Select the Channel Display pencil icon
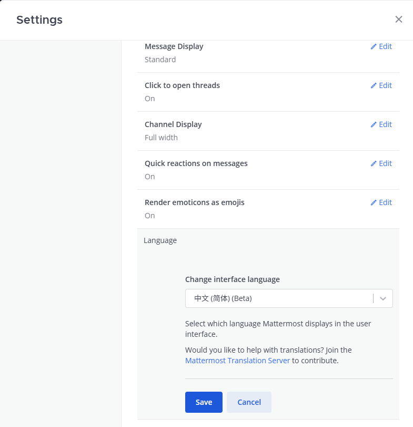 pos(374,124)
